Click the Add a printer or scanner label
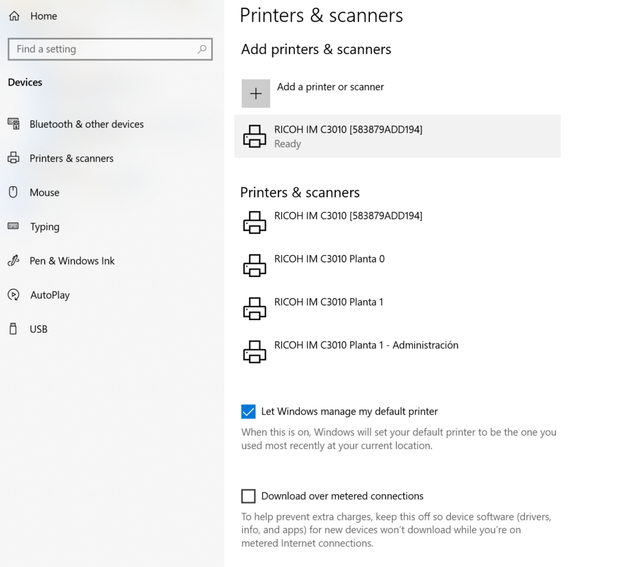 pyautogui.click(x=330, y=87)
